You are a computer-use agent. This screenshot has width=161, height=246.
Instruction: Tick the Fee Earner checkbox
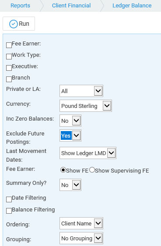coord(9,45)
